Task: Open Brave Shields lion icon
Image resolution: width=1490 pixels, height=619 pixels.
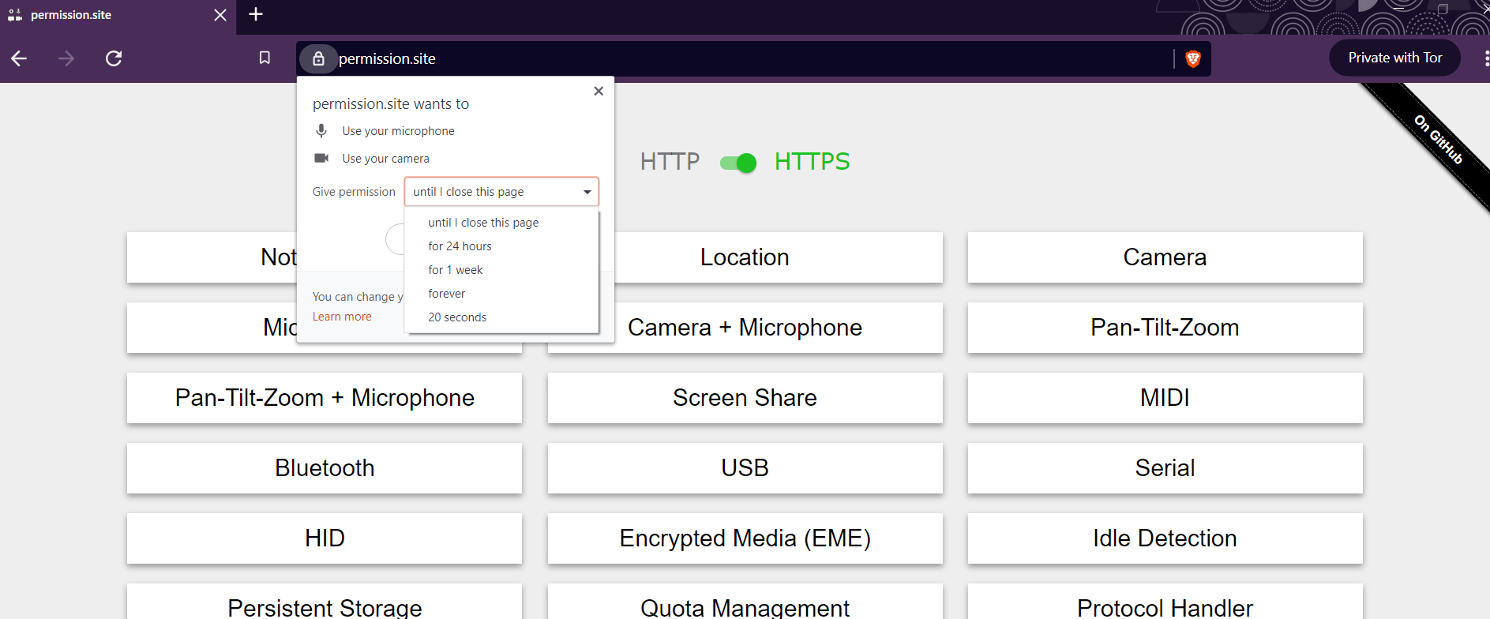Action: pyautogui.click(x=1193, y=58)
